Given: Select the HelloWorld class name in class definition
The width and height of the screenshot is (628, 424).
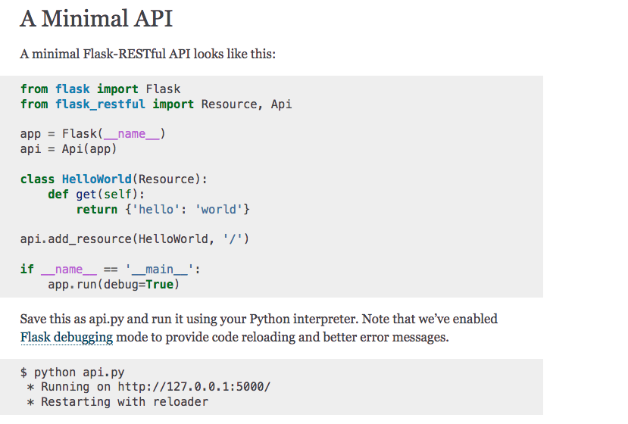Looking at the screenshot, I should pos(96,179).
